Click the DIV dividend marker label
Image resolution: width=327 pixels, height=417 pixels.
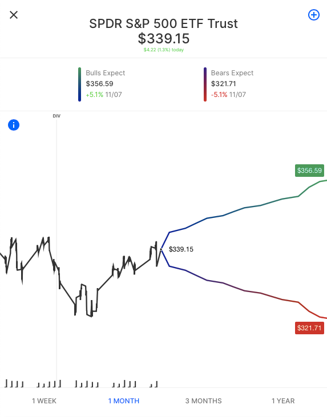56,116
